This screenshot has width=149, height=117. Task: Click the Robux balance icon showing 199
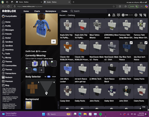(x=123, y=15)
